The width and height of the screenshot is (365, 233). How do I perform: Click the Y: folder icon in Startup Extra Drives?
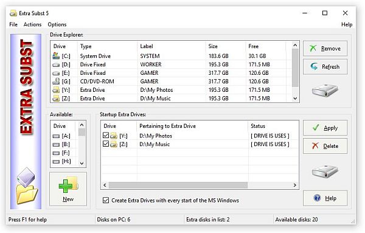114,136
